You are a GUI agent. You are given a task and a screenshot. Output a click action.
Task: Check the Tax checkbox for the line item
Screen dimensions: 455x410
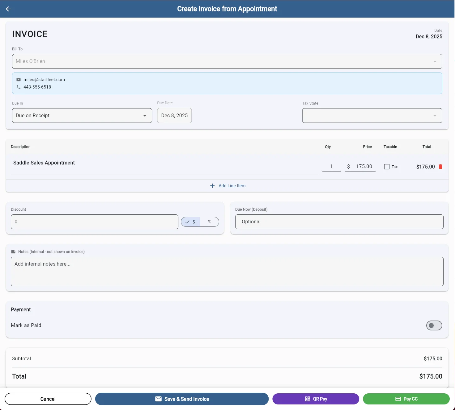[386, 166]
